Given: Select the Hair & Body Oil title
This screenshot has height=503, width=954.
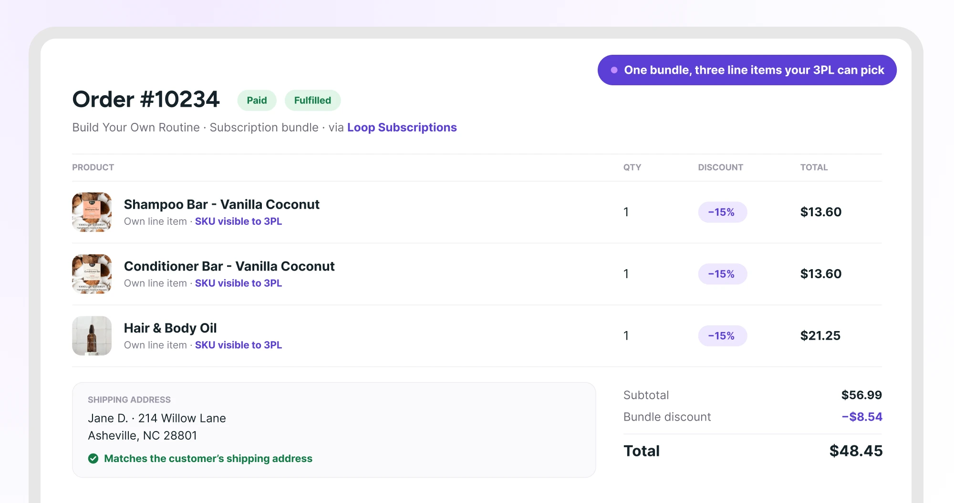Looking at the screenshot, I should coord(170,328).
